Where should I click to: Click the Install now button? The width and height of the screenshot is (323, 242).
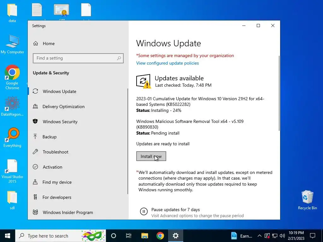pos(151,156)
